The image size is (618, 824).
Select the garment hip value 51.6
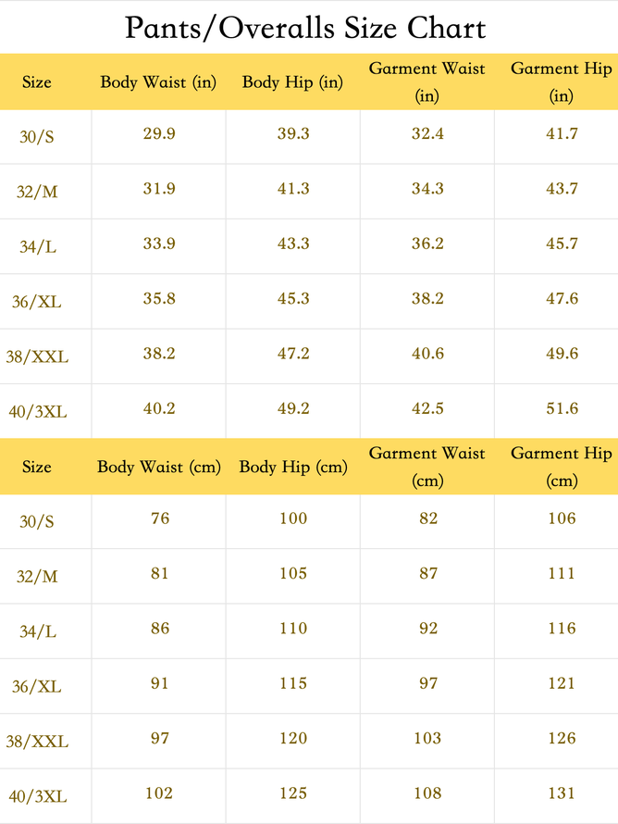(562, 408)
